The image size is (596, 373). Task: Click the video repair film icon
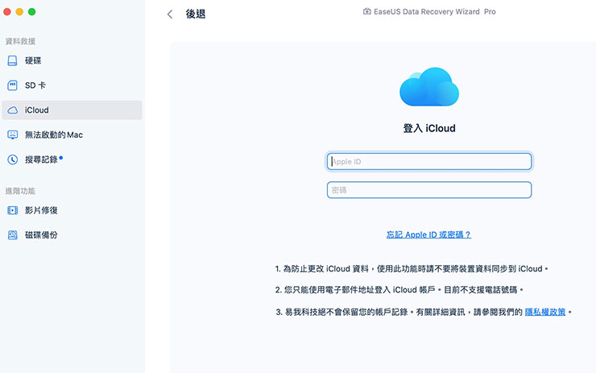point(13,210)
